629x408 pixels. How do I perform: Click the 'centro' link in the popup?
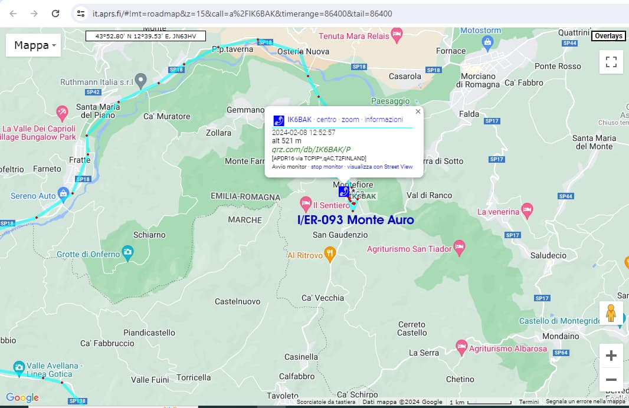point(326,120)
